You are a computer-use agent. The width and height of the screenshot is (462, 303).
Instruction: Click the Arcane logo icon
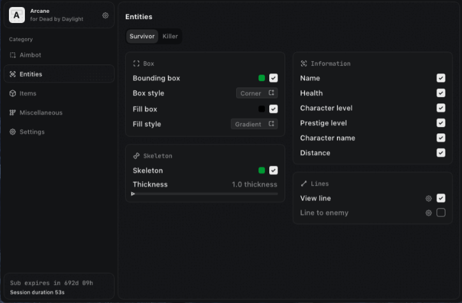click(17, 15)
